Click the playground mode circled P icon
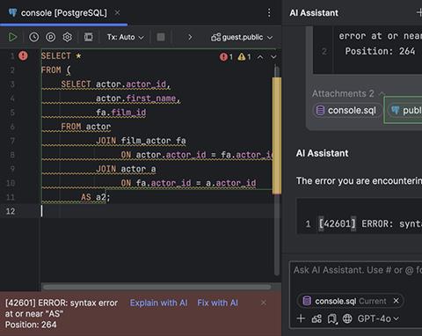 pos(51,37)
